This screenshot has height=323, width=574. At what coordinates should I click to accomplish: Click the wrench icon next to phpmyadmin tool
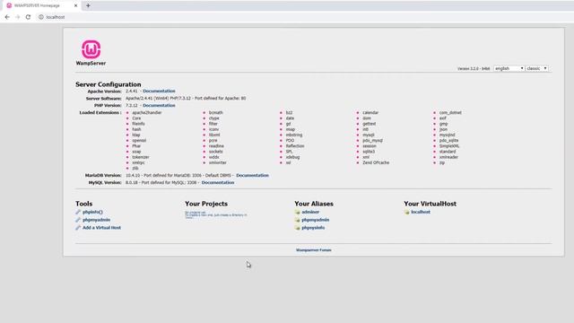78,220
